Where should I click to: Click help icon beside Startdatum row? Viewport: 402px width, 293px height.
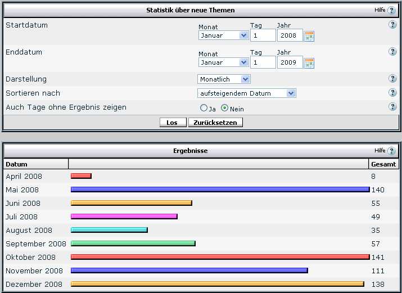[x=392, y=25]
